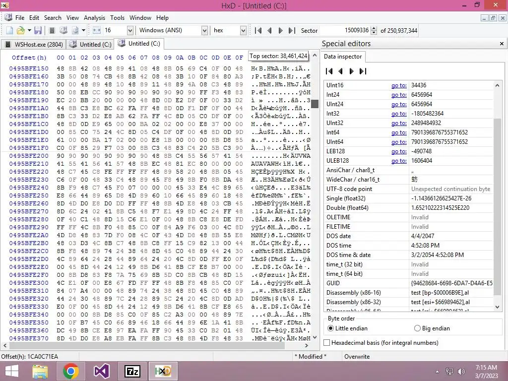Image resolution: width=508 pixels, height=381 pixels.
Task: Open the Edit menu
Action: pos(34,18)
